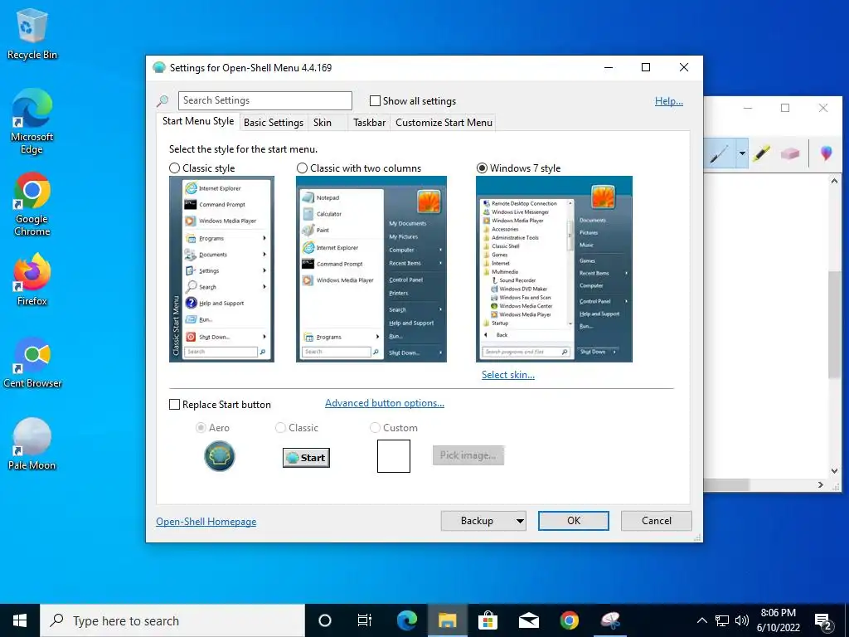Switch to the Start Menu Style tab
849x637 pixels.
pyautogui.click(x=198, y=121)
